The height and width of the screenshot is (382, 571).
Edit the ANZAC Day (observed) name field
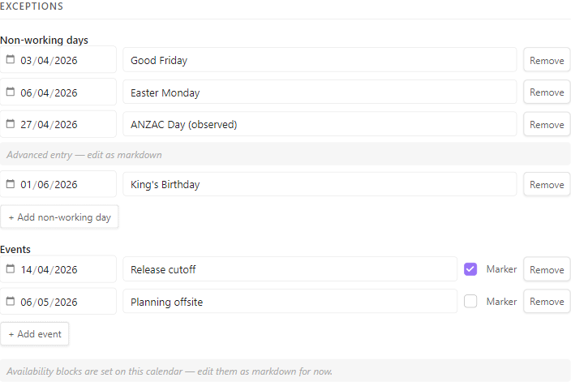coord(320,124)
